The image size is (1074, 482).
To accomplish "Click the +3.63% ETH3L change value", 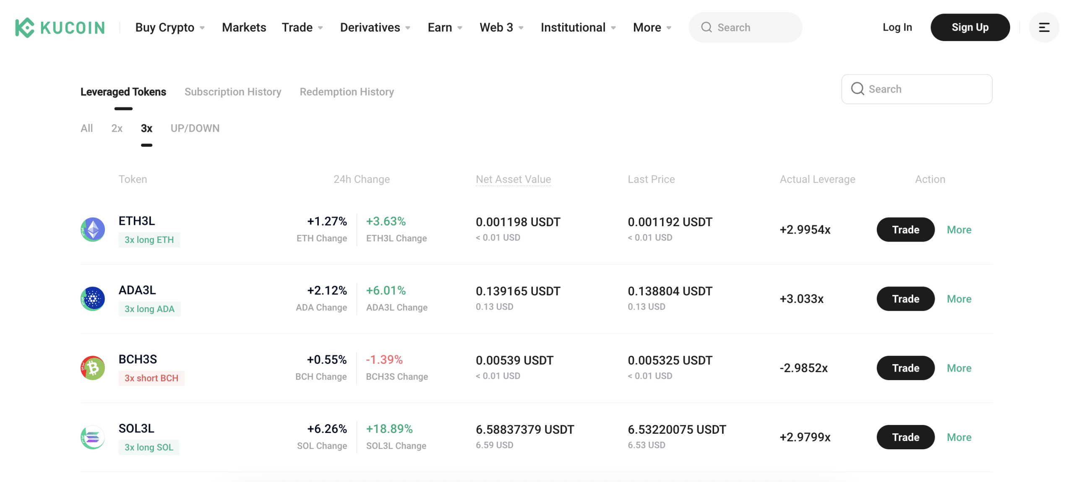I will tap(386, 221).
